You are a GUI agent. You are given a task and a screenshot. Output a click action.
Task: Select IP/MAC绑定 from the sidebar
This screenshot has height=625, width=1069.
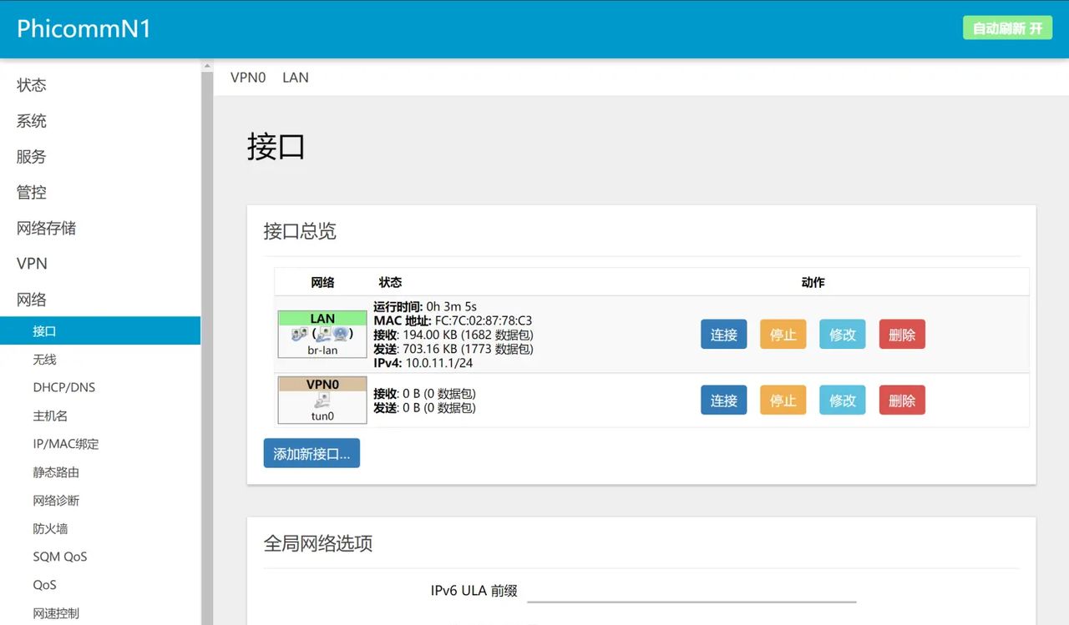(66, 443)
